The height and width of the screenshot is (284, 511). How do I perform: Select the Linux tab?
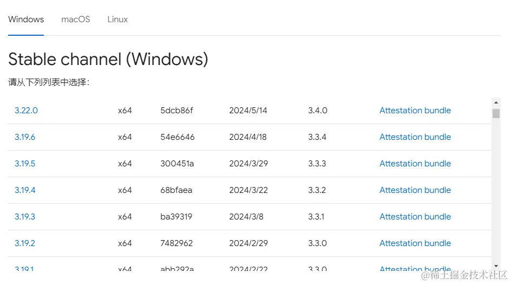click(x=117, y=20)
